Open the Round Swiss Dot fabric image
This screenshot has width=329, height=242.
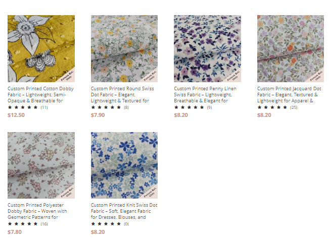pyautogui.click(x=124, y=48)
